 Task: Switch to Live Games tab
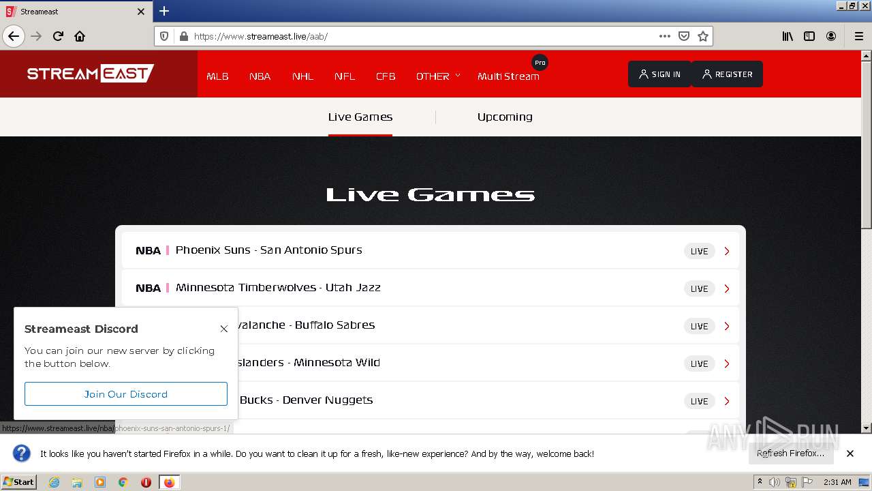click(x=360, y=117)
